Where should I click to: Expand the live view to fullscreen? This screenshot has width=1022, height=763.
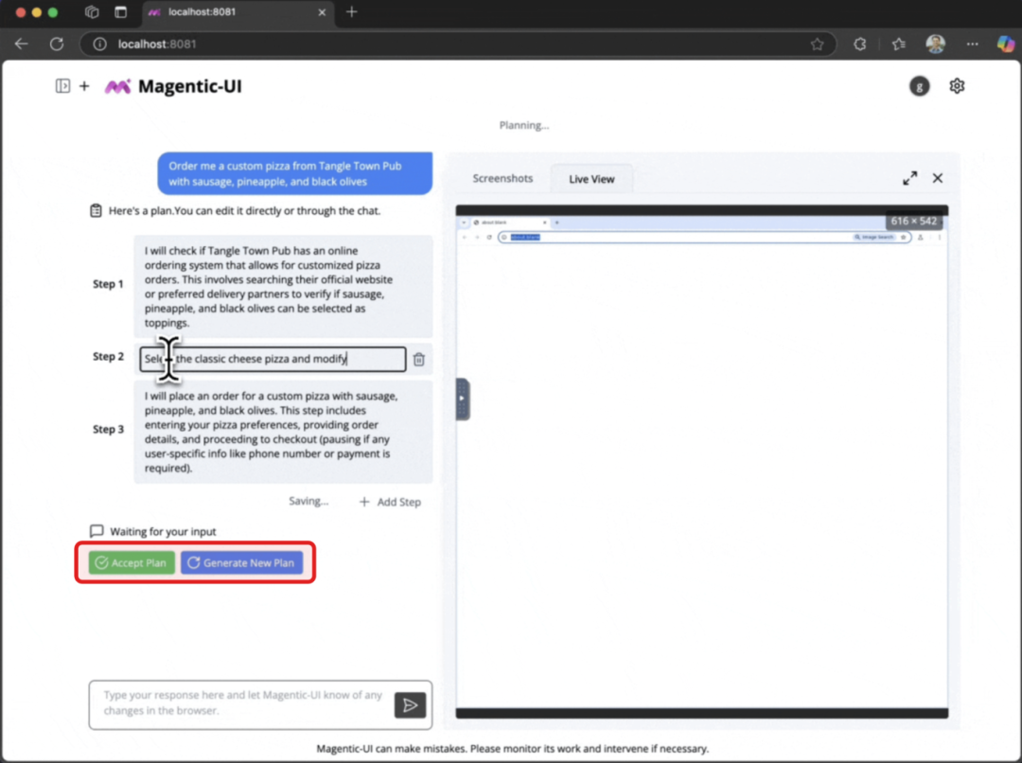(910, 178)
